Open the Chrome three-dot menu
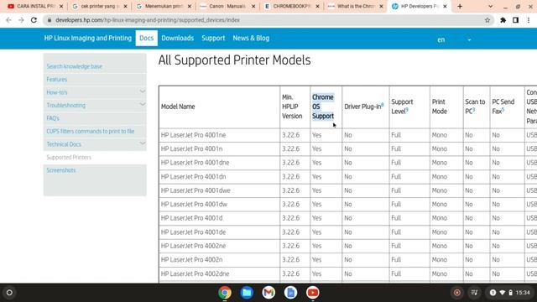The image size is (537, 302). [x=529, y=20]
